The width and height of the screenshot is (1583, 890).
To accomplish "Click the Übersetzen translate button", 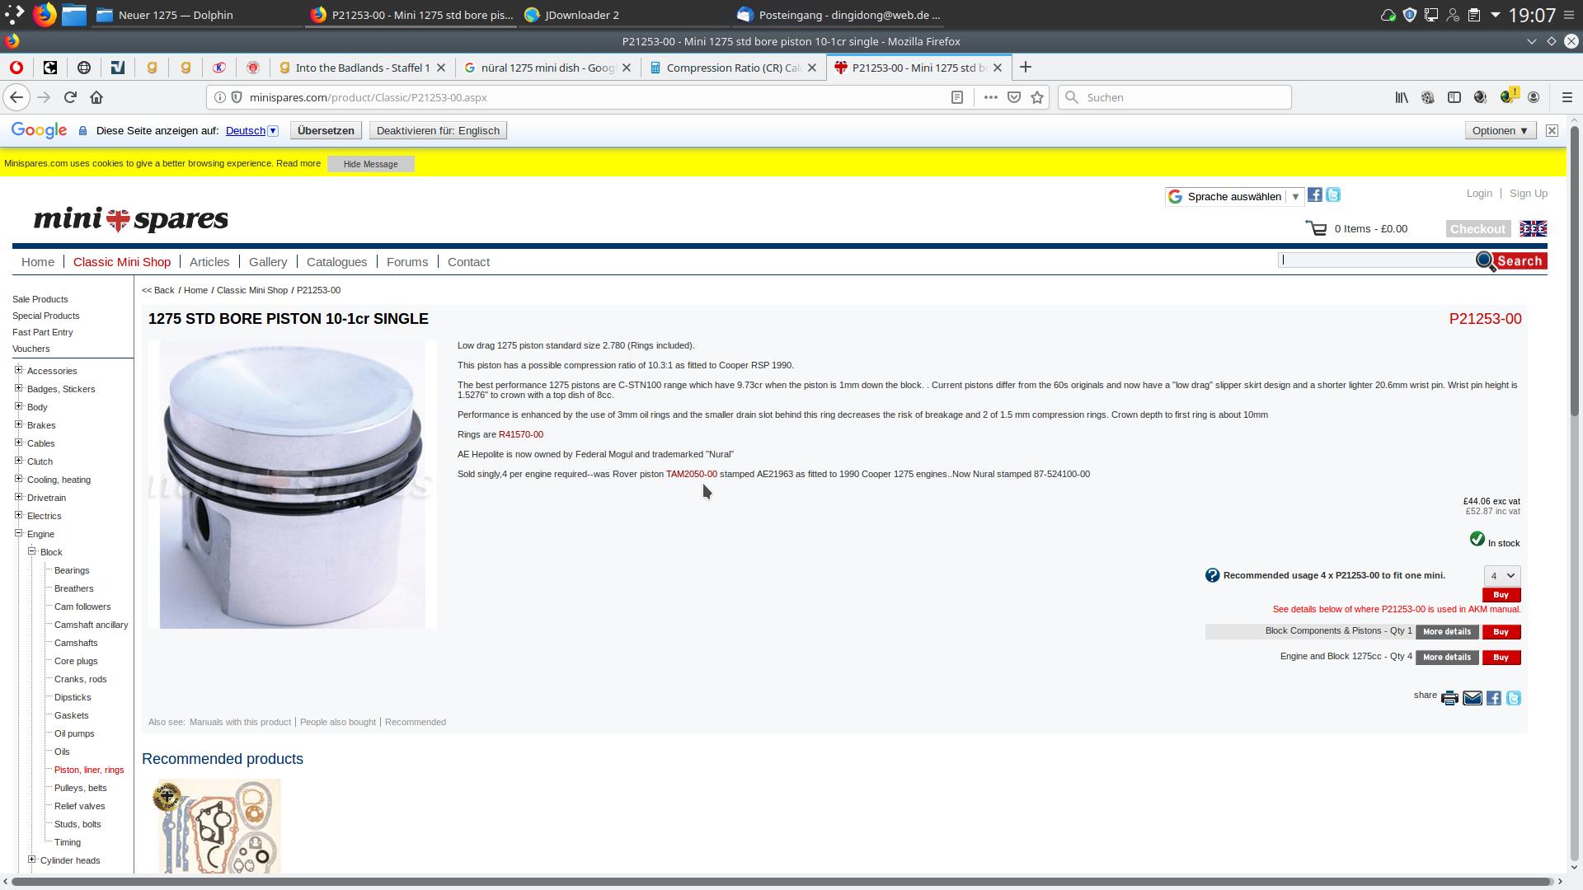I will [x=326, y=130].
